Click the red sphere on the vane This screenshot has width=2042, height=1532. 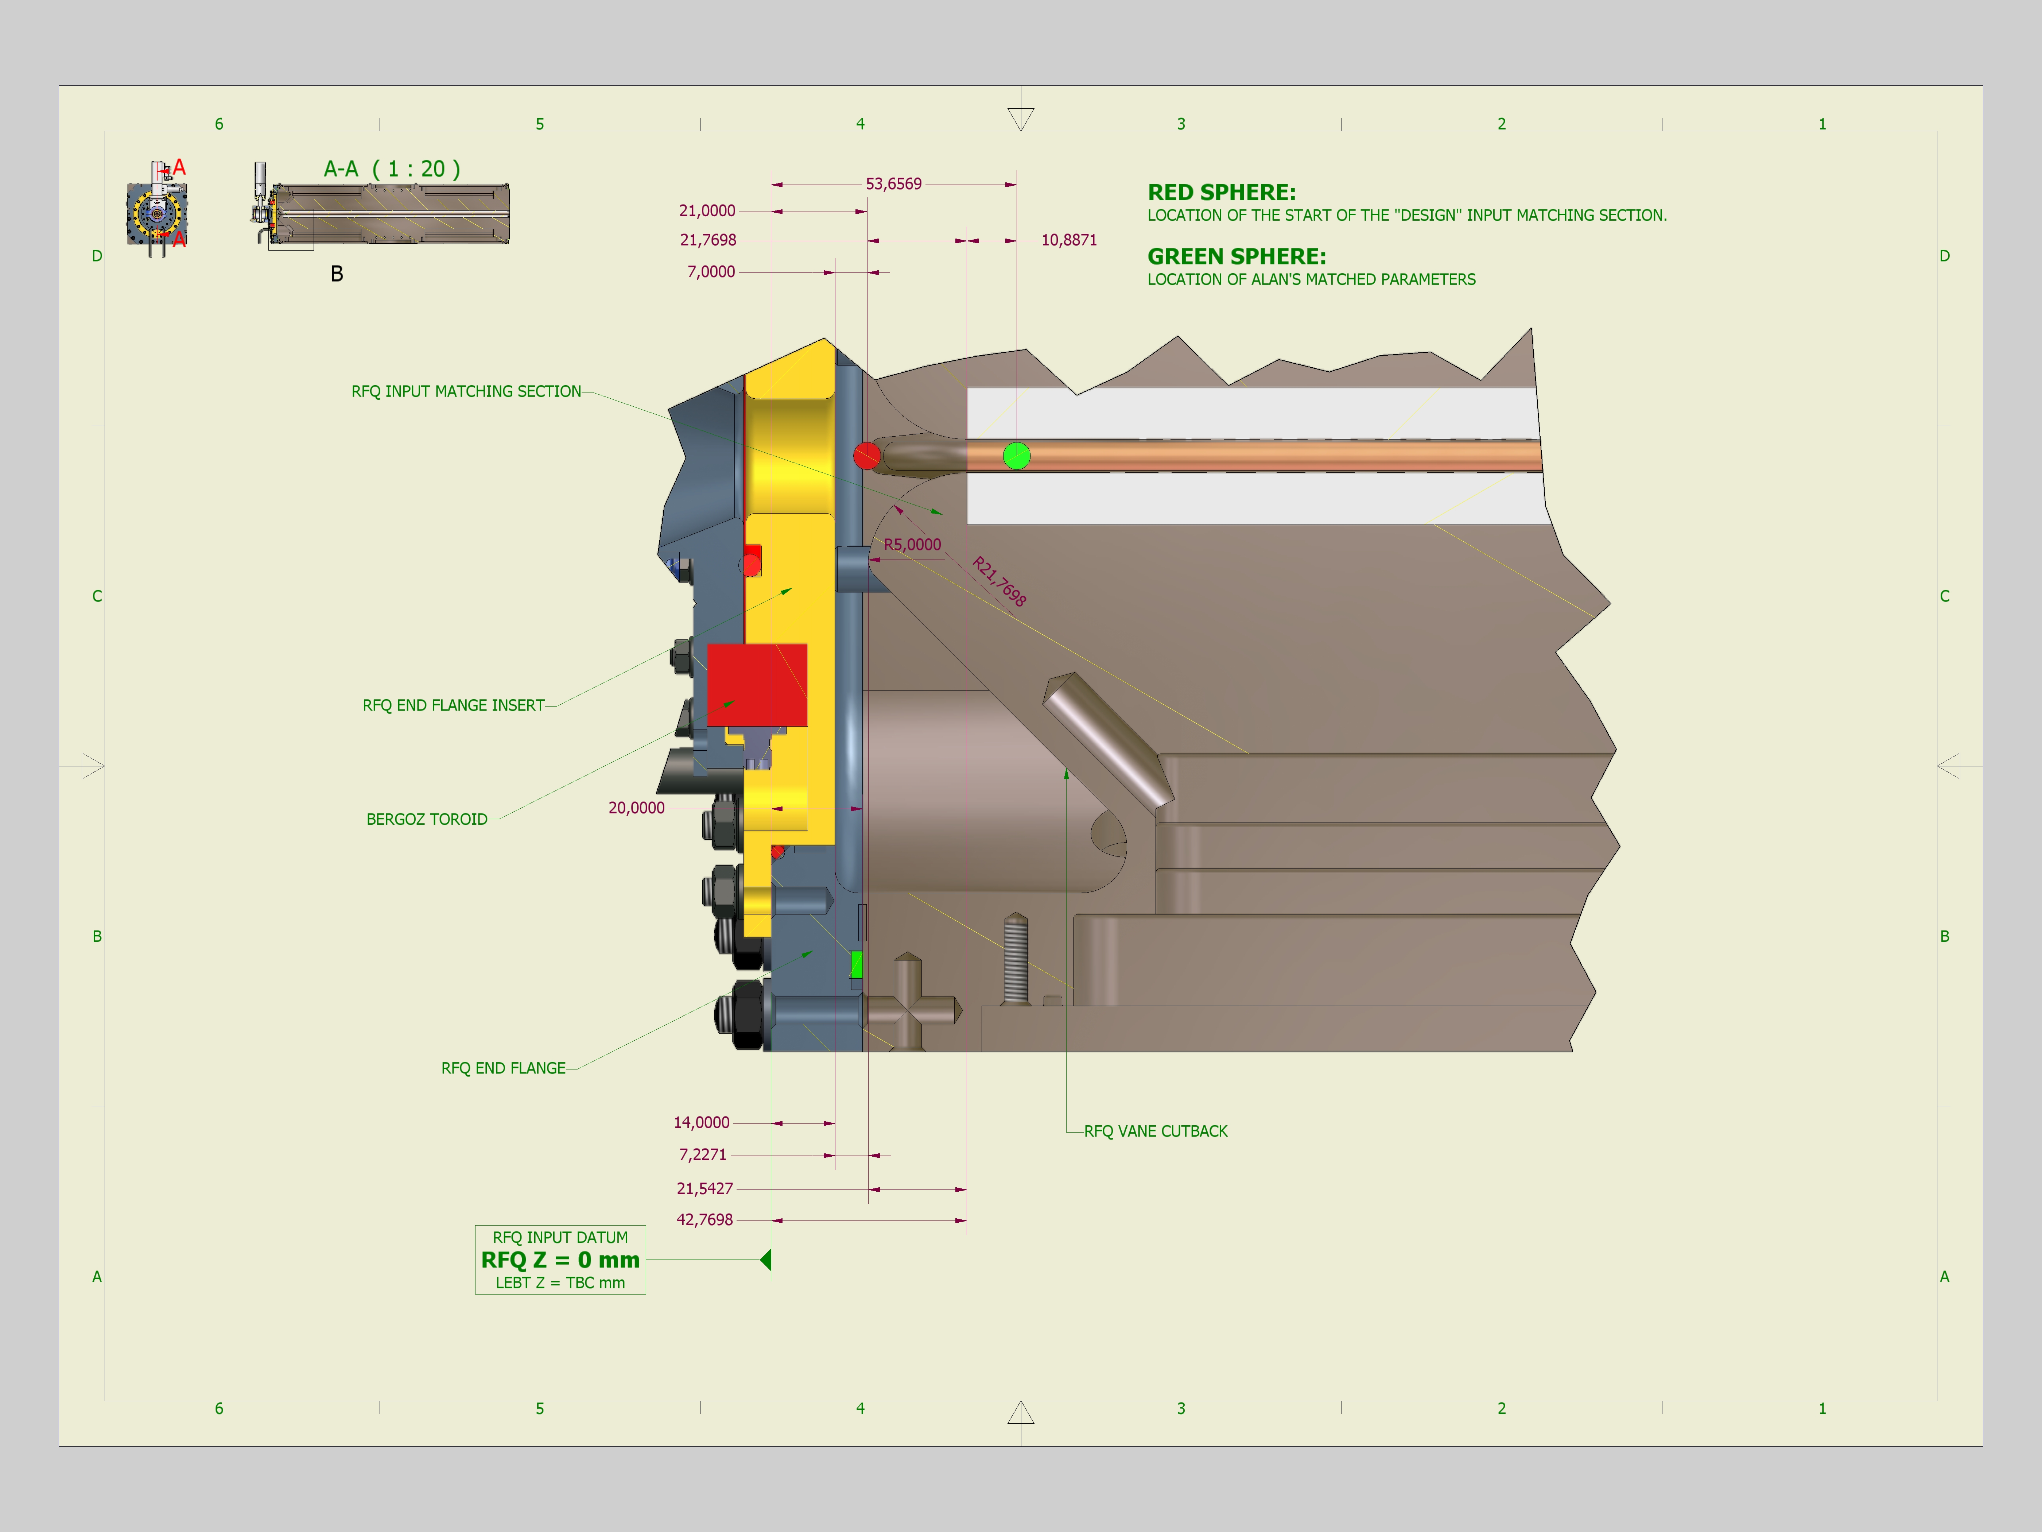[867, 455]
